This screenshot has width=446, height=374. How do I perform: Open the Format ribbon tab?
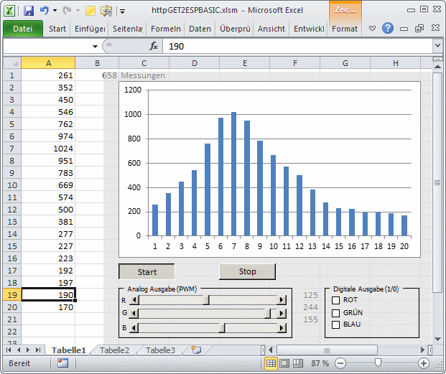tap(345, 29)
